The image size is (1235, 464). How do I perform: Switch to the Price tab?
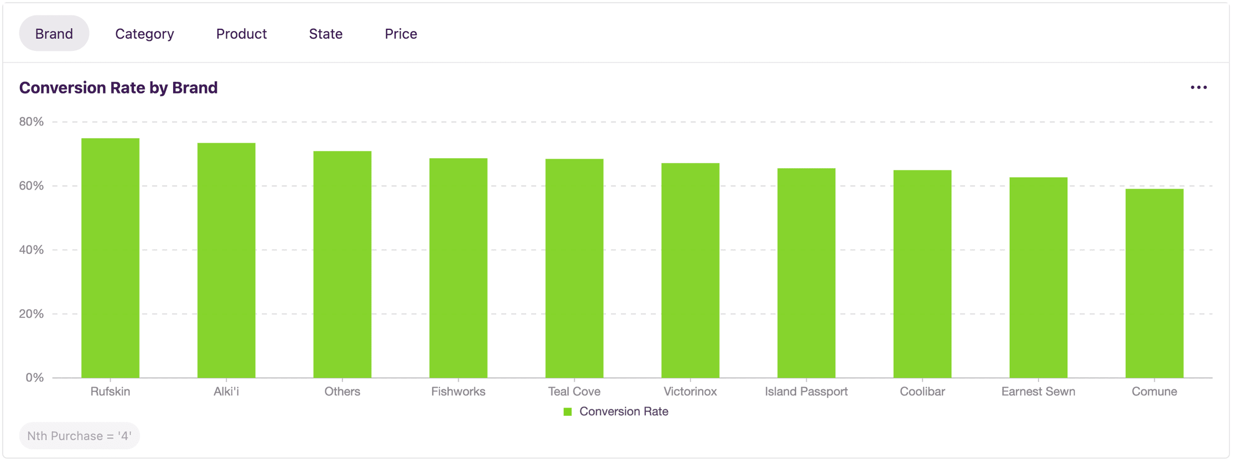click(401, 34)
